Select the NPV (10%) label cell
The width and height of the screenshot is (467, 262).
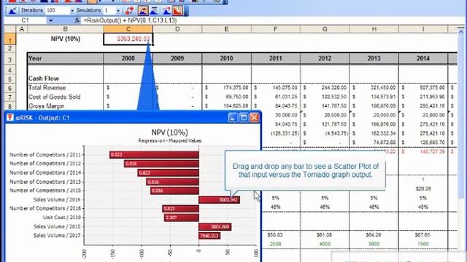[x=65, y=39]
